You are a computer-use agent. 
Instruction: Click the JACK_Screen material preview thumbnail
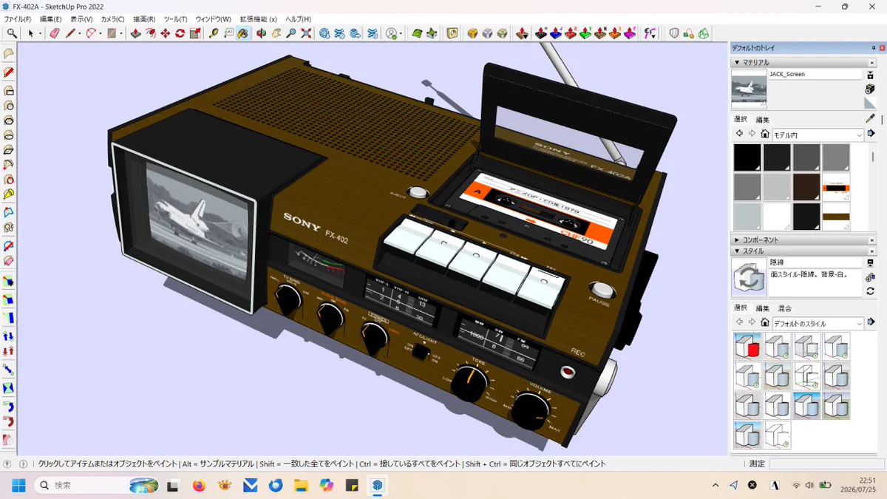pos(749,89)
